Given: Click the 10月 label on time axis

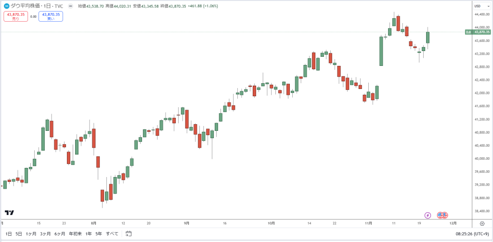Looking at the screenshot, I should click(272, 223).
